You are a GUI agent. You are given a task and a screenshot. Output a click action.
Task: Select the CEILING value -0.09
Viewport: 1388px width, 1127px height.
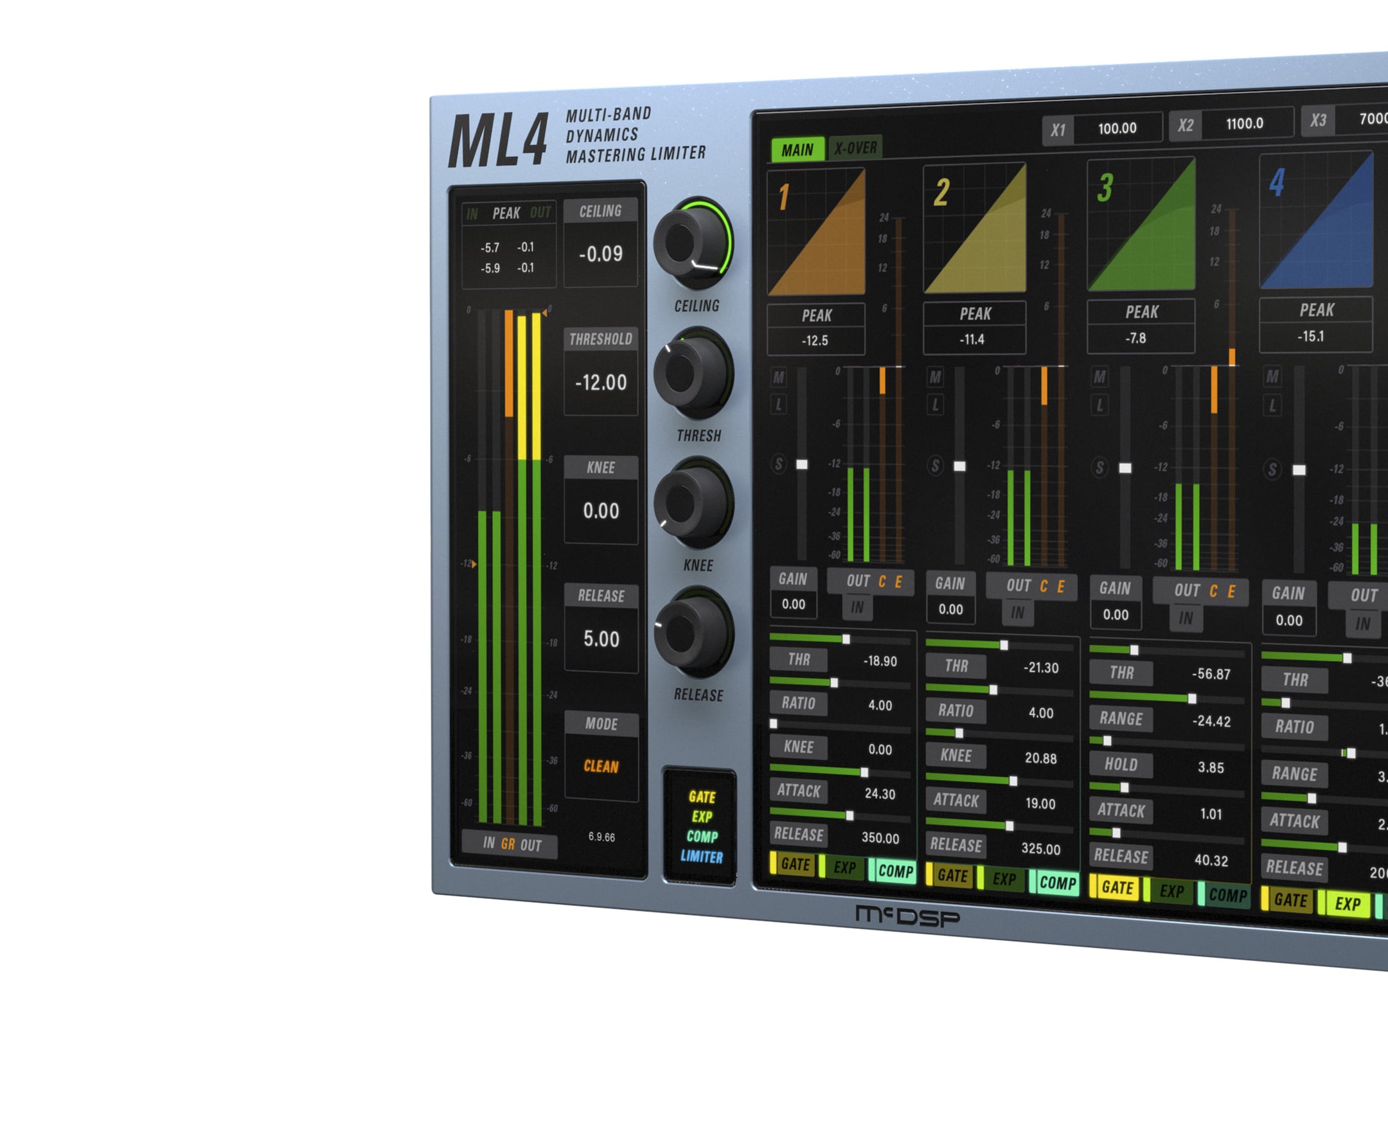[x=601, y=254]
